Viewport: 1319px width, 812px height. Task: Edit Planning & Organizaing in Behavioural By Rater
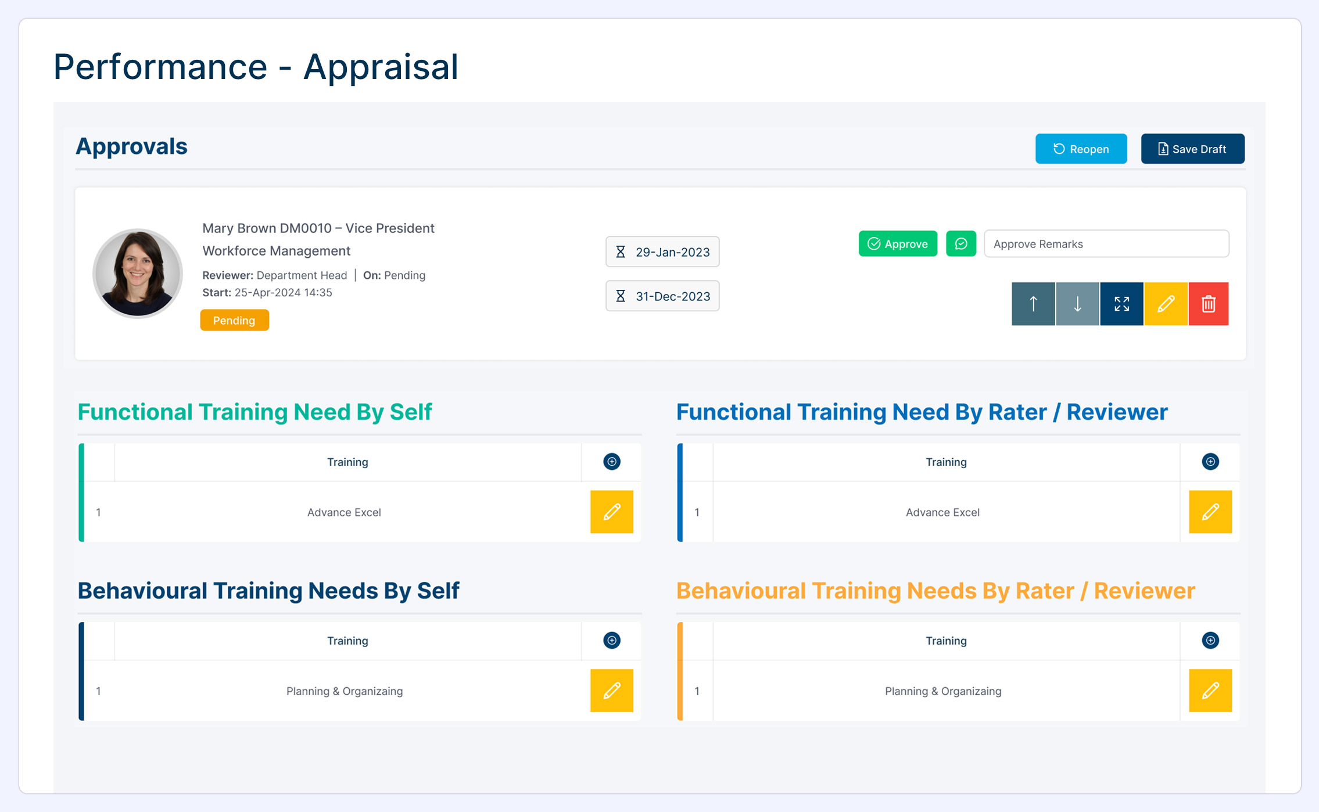click(x=1210, y=691)
